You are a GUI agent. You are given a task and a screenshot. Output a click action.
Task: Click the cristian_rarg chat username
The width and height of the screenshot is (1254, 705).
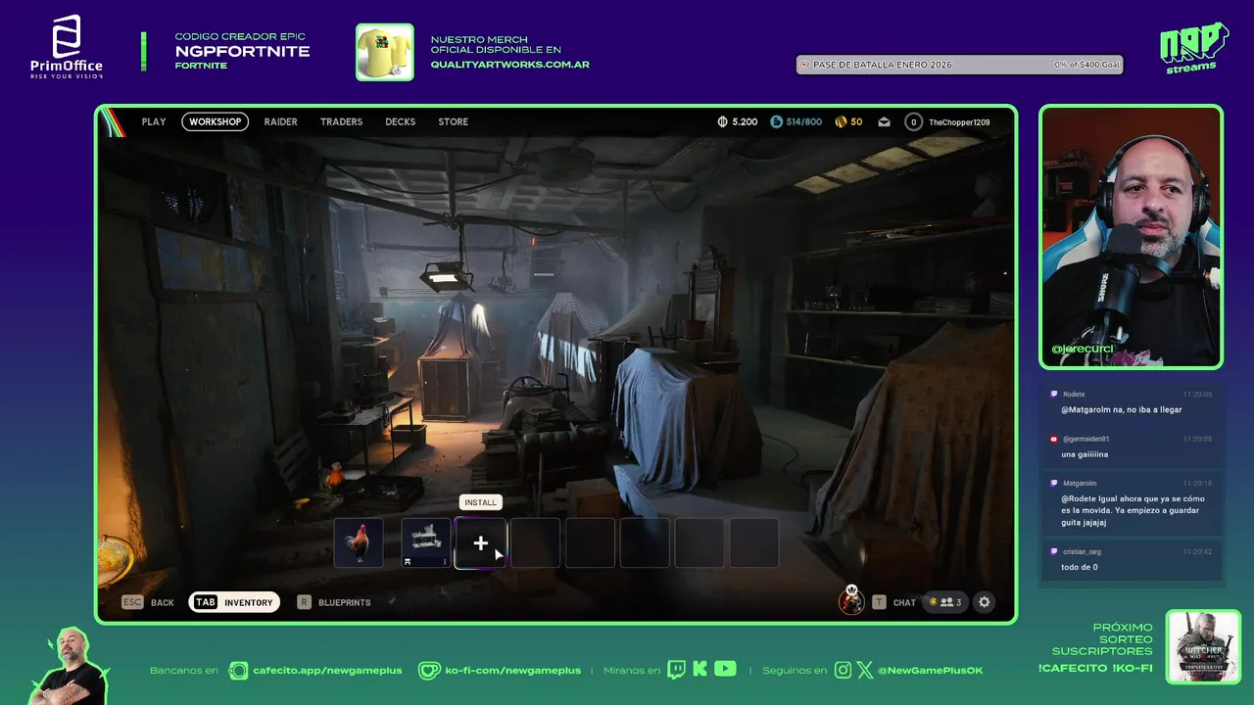tap(1082, 551)
